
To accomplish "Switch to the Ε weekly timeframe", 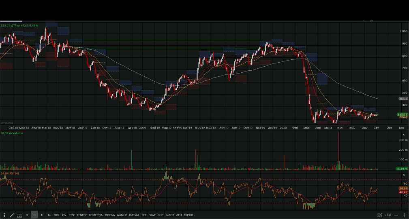I will (x=42, y=215).
